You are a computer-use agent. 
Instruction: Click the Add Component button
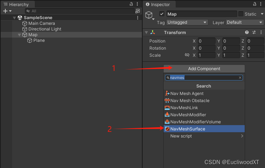pyautogui.click(x=204, y=69)
